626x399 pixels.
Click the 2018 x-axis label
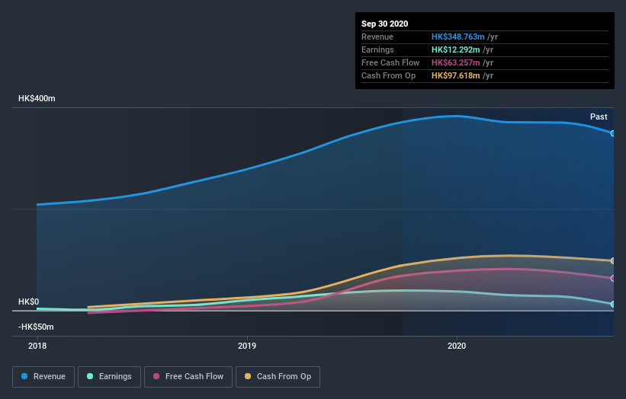(37, 346)
